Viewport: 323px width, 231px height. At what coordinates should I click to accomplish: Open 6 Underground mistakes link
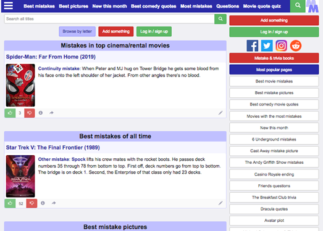(x=274, y=139)
